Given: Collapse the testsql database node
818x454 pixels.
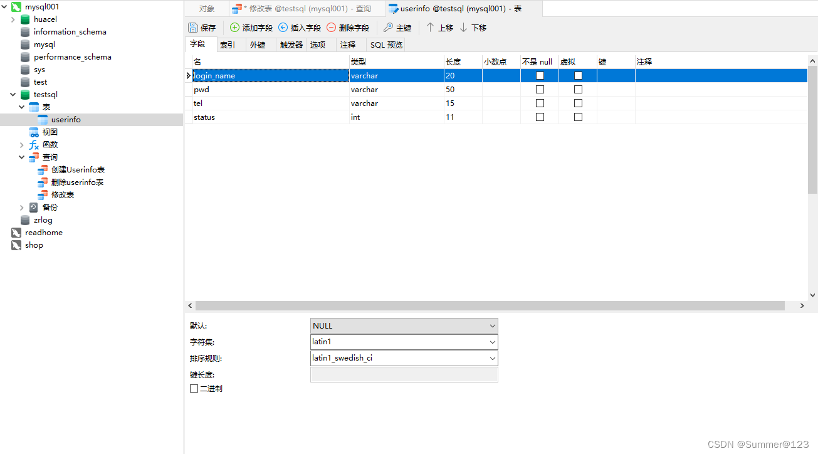Looking at the screenshot, I should coord(13,95).
